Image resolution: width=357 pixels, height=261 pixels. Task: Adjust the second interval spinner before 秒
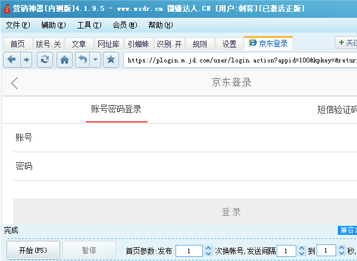(341, 251)
